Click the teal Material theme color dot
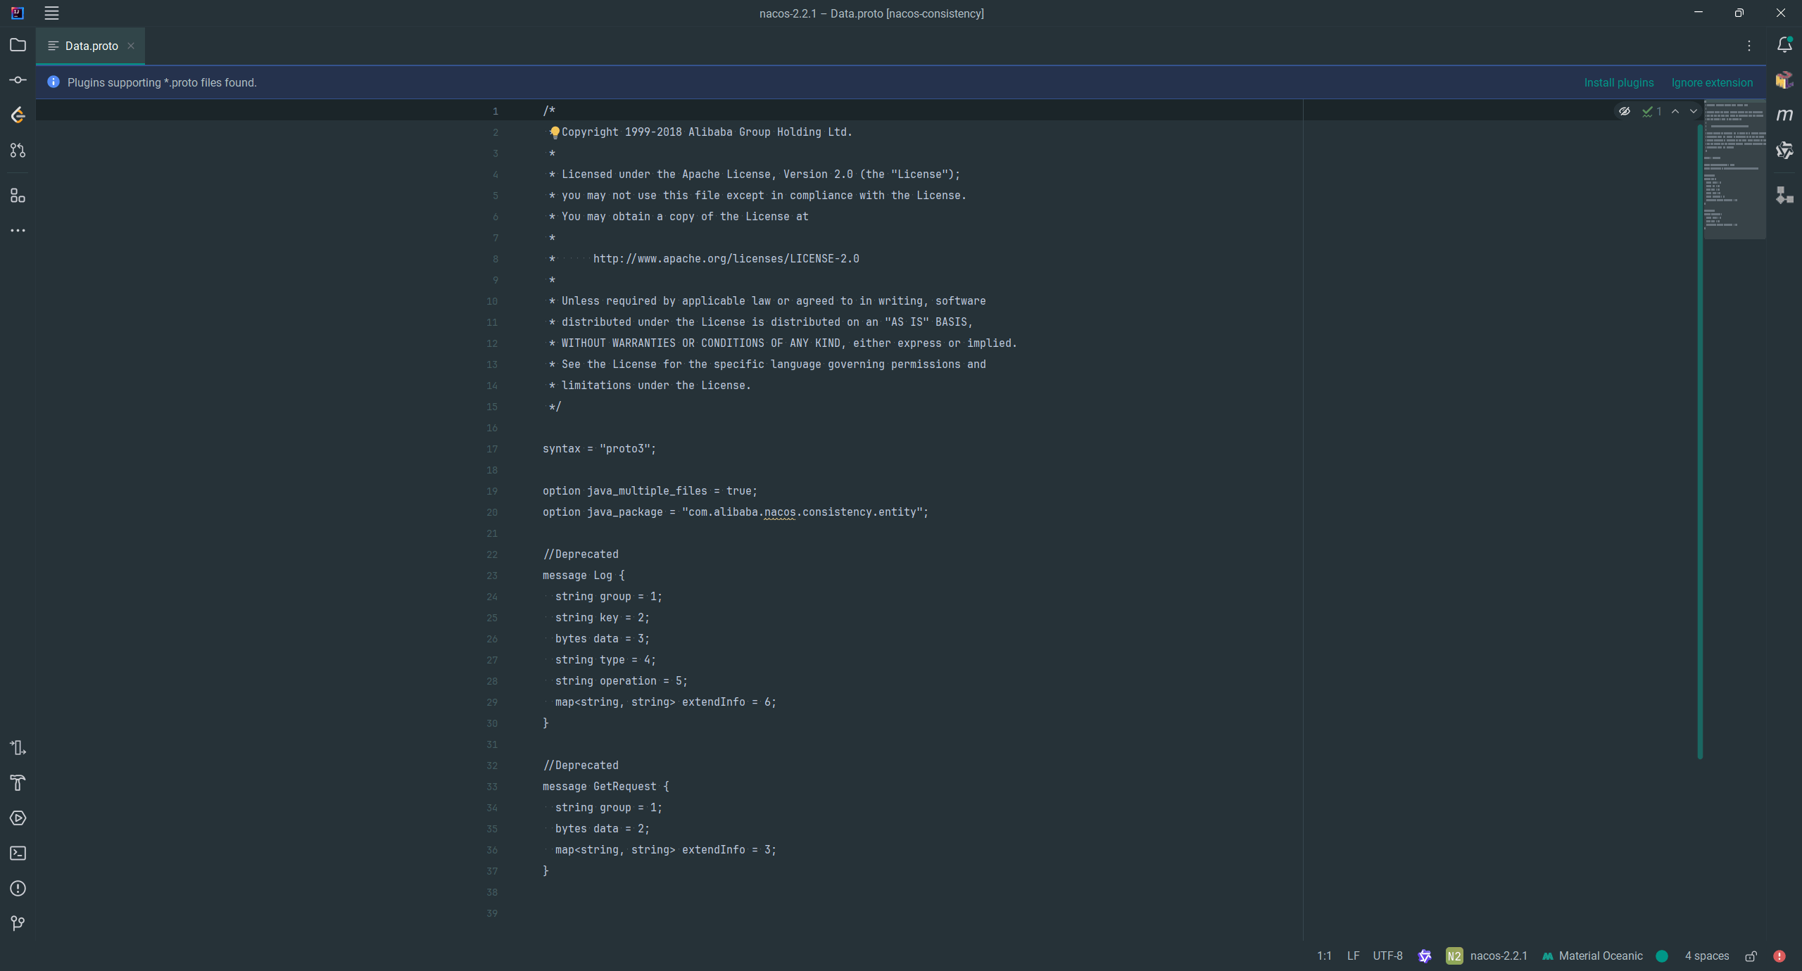The width and height of the screenshot is (1802, 971). (x=1662, y=956)
